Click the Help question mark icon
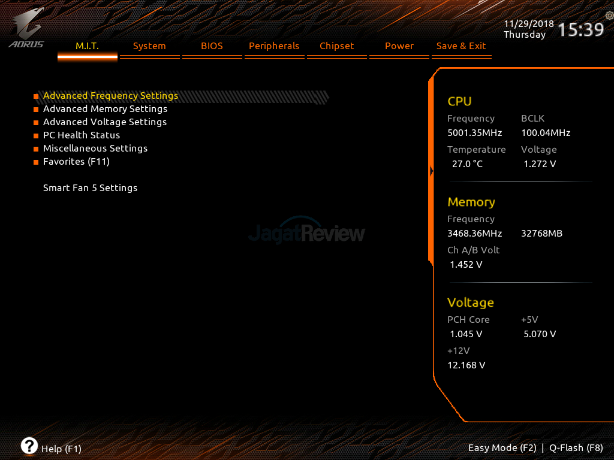614x460 pixels. coord(29,445)
